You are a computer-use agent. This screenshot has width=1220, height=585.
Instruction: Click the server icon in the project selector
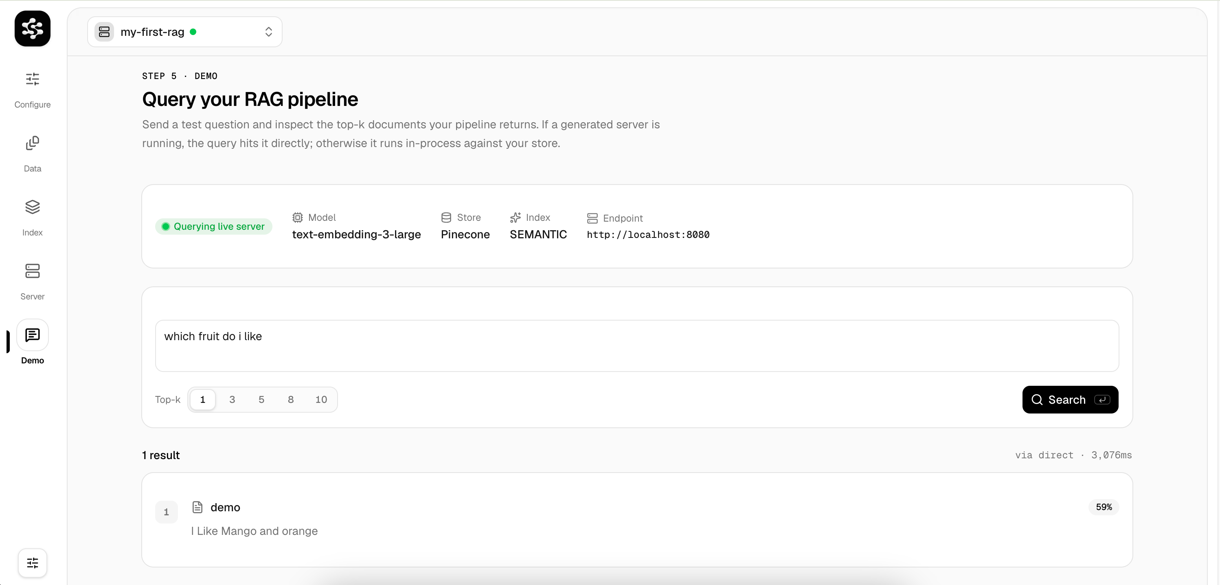tap(104, 32)
